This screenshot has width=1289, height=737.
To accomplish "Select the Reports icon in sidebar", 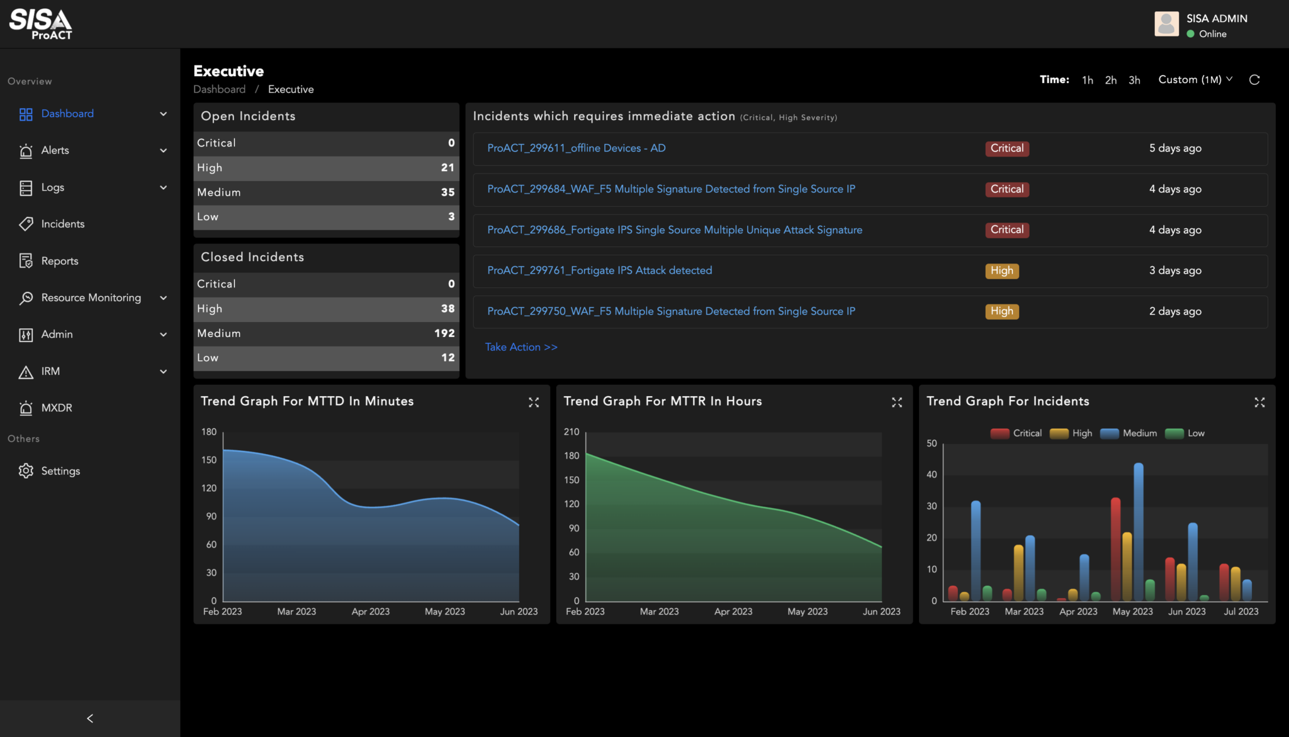I will [26, 260].
